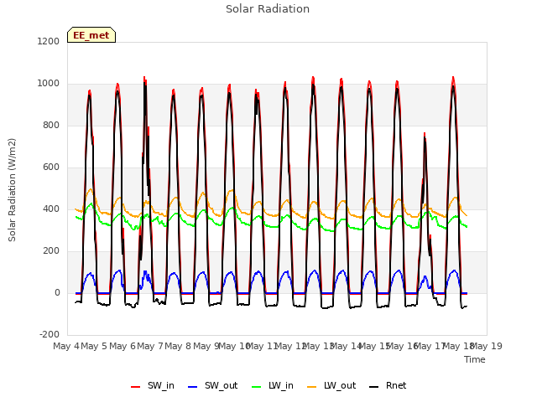Click the Solar Radiation chart title
Screen dimensions: 537x402
click(268, 9)
